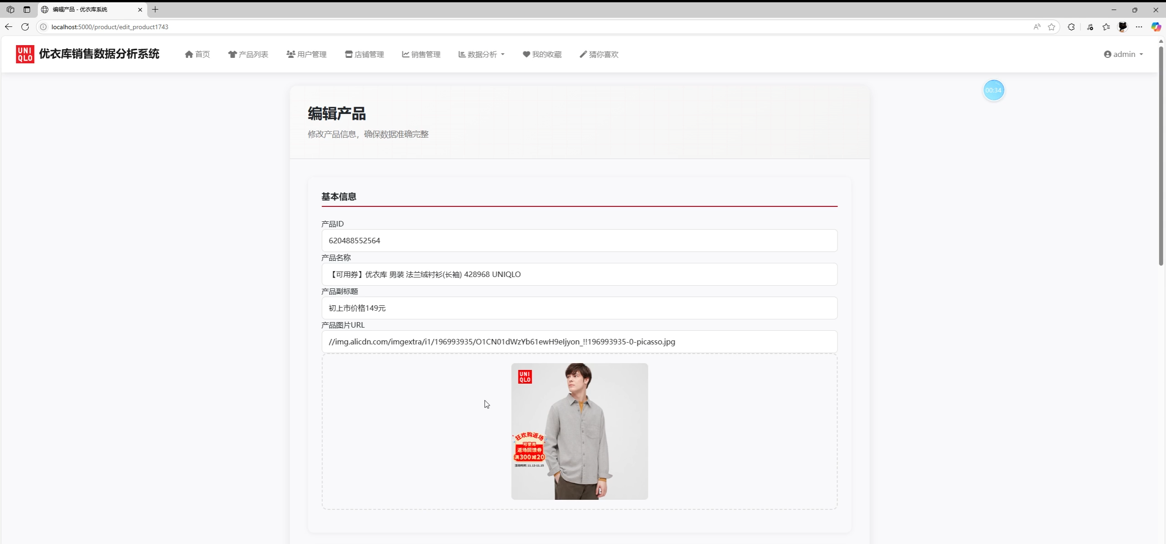Open 我的收藏 favorites page

click(x=542, y=54)
